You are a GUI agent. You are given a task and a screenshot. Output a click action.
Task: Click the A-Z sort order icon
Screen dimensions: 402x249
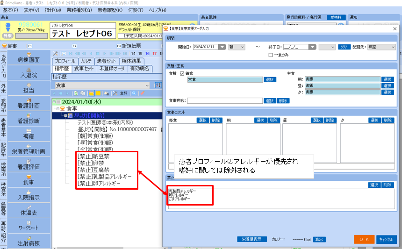[158, 85]
